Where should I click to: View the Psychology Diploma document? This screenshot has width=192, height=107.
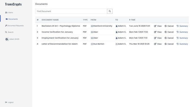(x=158, y=26)
